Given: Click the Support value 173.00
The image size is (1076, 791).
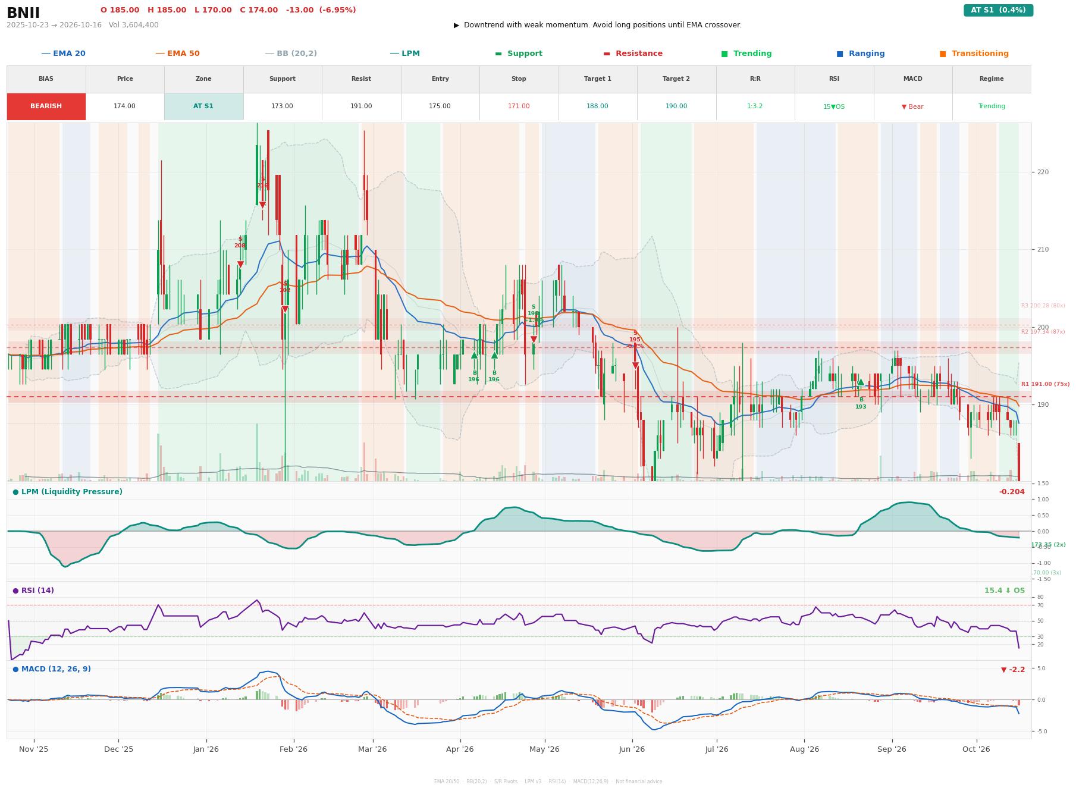Looking at the screenshot, I should [x=283, y=106].
